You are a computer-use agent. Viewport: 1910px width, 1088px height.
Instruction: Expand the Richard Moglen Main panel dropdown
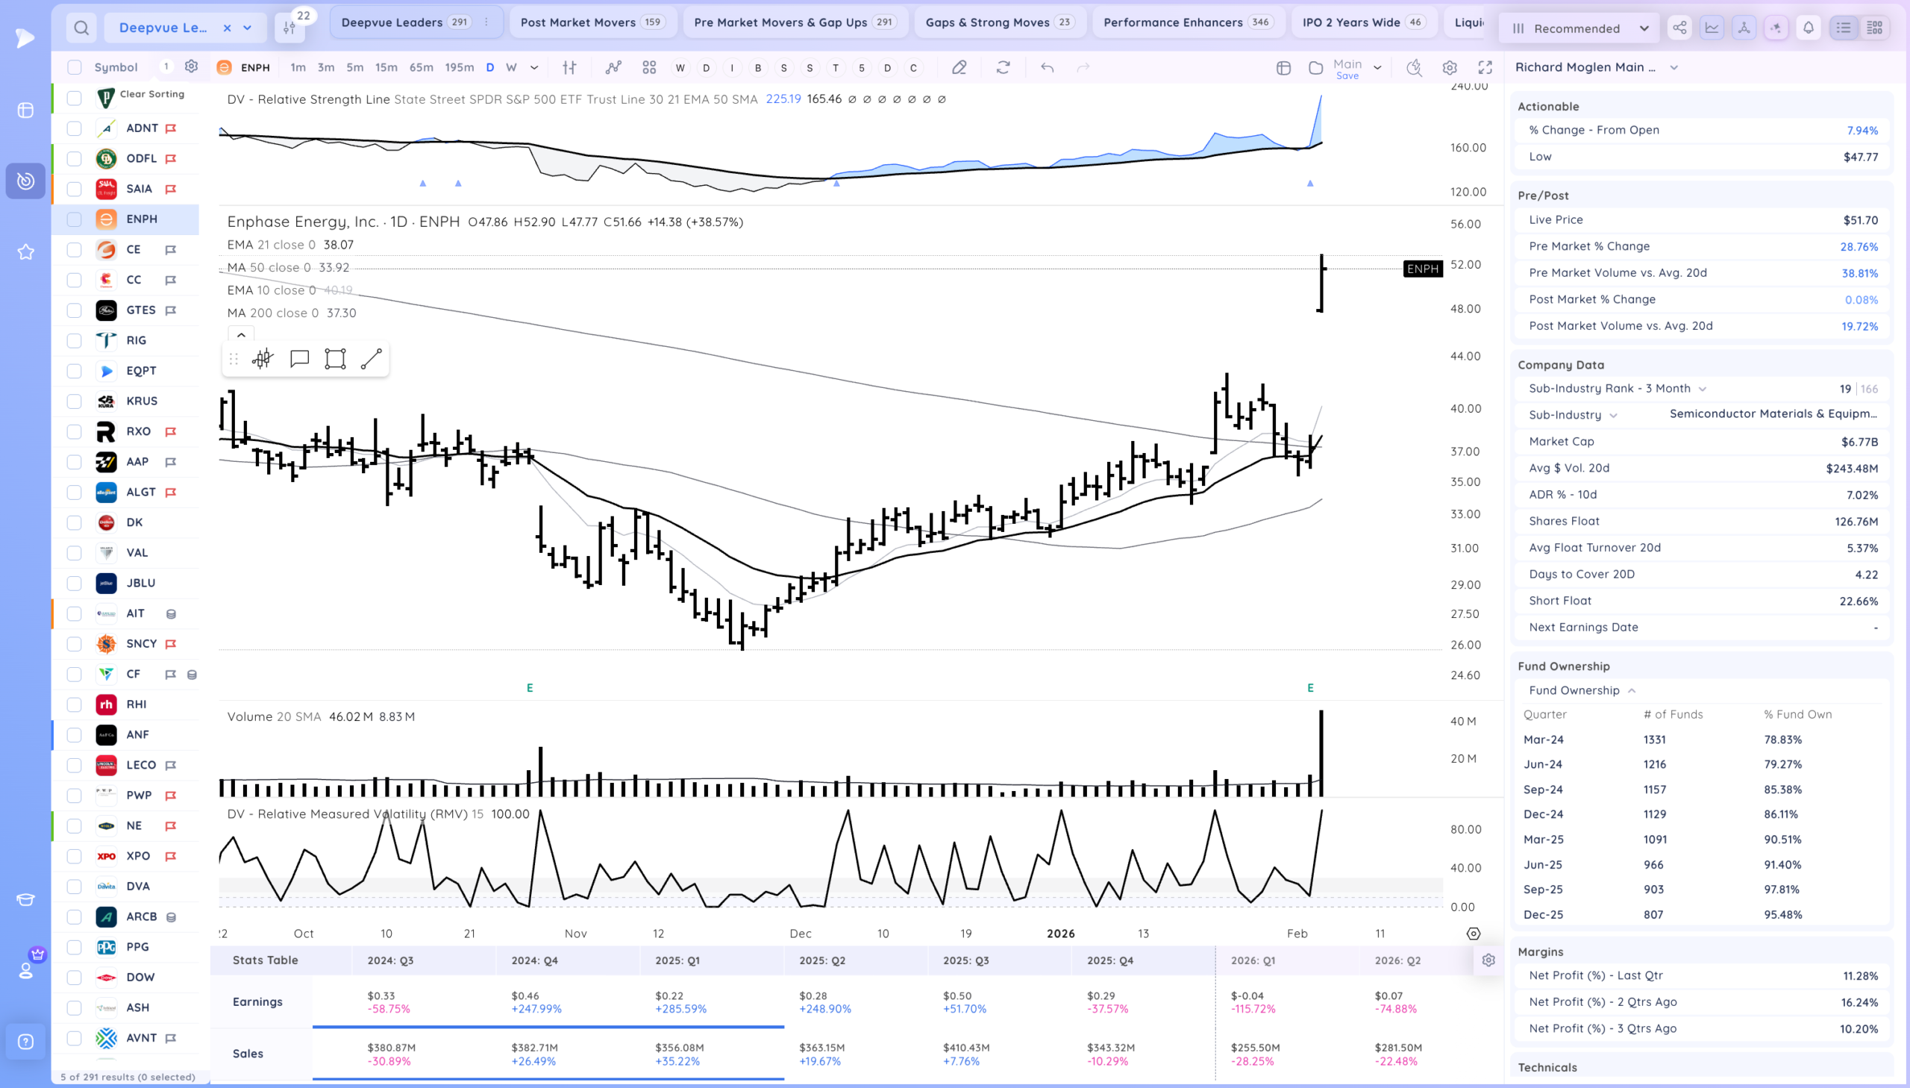point(1674,68)
